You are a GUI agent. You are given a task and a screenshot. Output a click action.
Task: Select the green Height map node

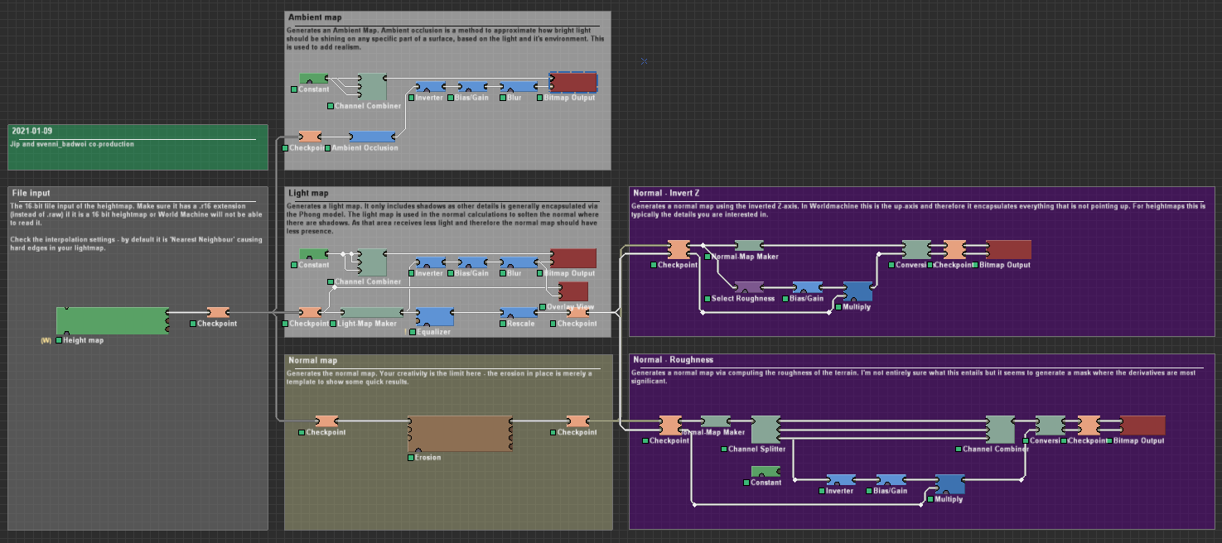(x=112, y=321)
